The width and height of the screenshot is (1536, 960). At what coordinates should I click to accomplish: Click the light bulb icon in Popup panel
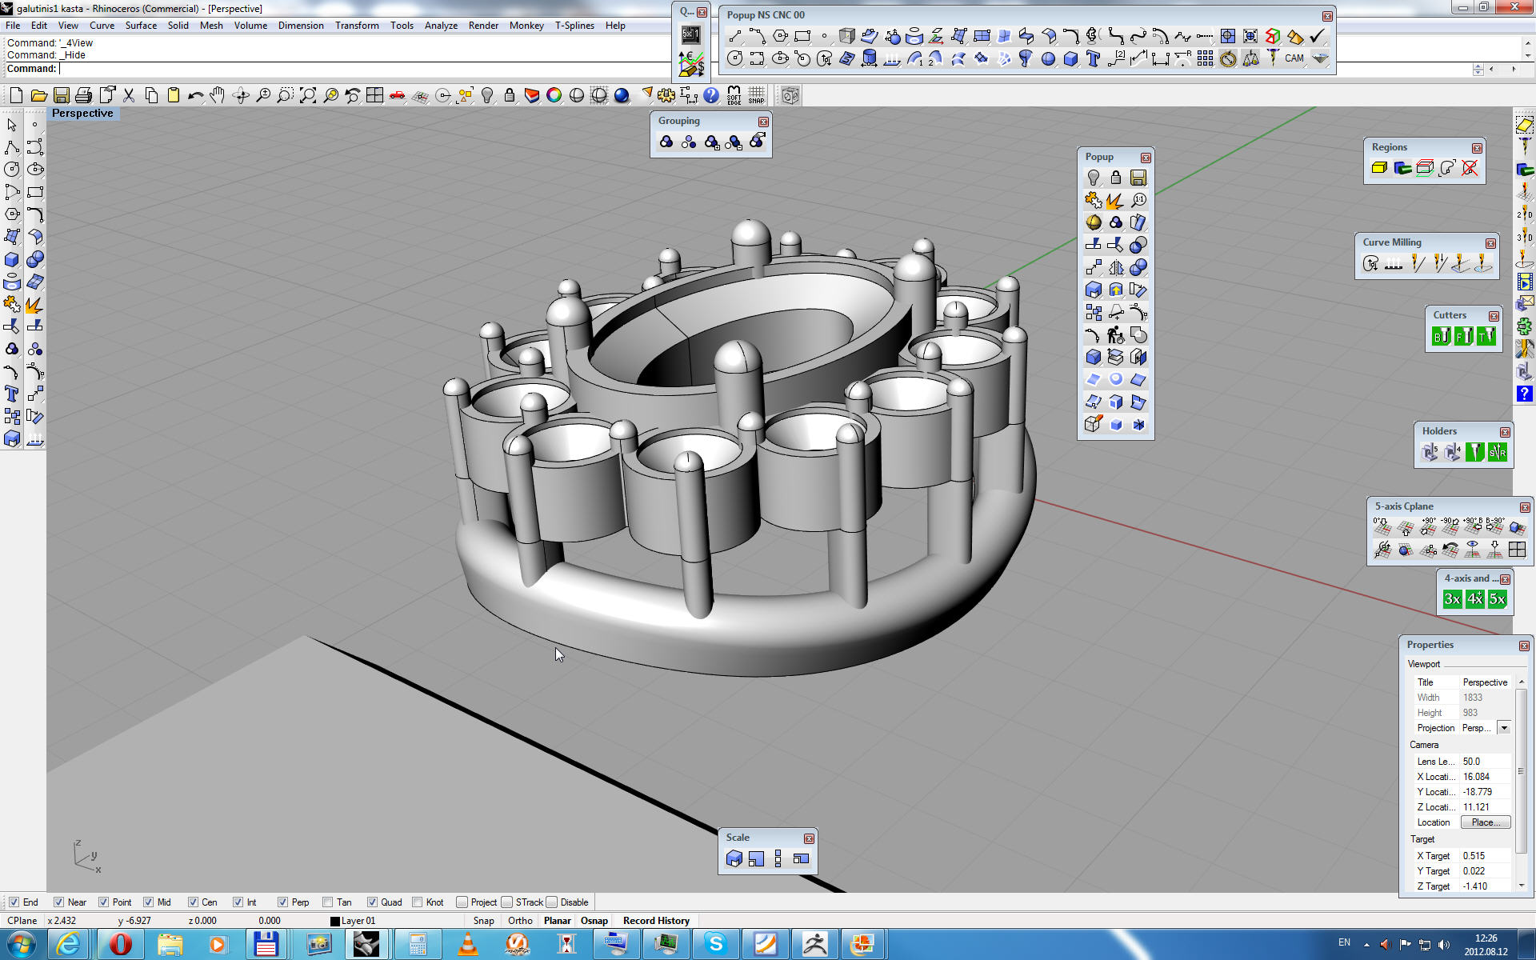[1093, 178]
